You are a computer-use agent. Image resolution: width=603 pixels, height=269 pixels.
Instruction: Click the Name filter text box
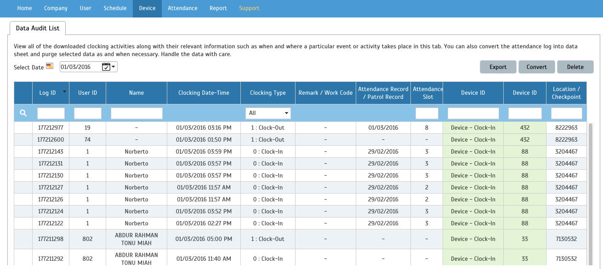pos(137,113)
